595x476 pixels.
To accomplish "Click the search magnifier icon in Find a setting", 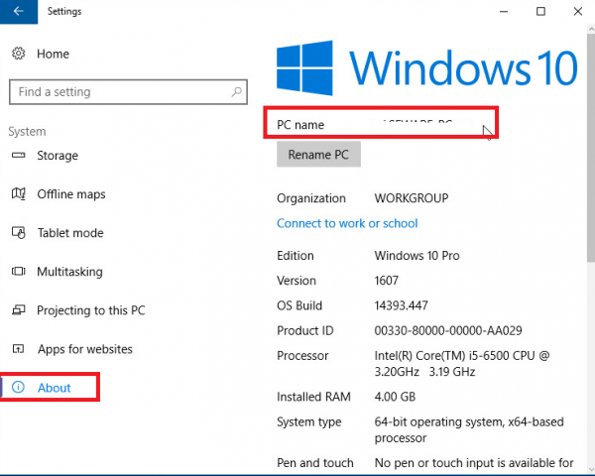I will click(x=236, y=91).
